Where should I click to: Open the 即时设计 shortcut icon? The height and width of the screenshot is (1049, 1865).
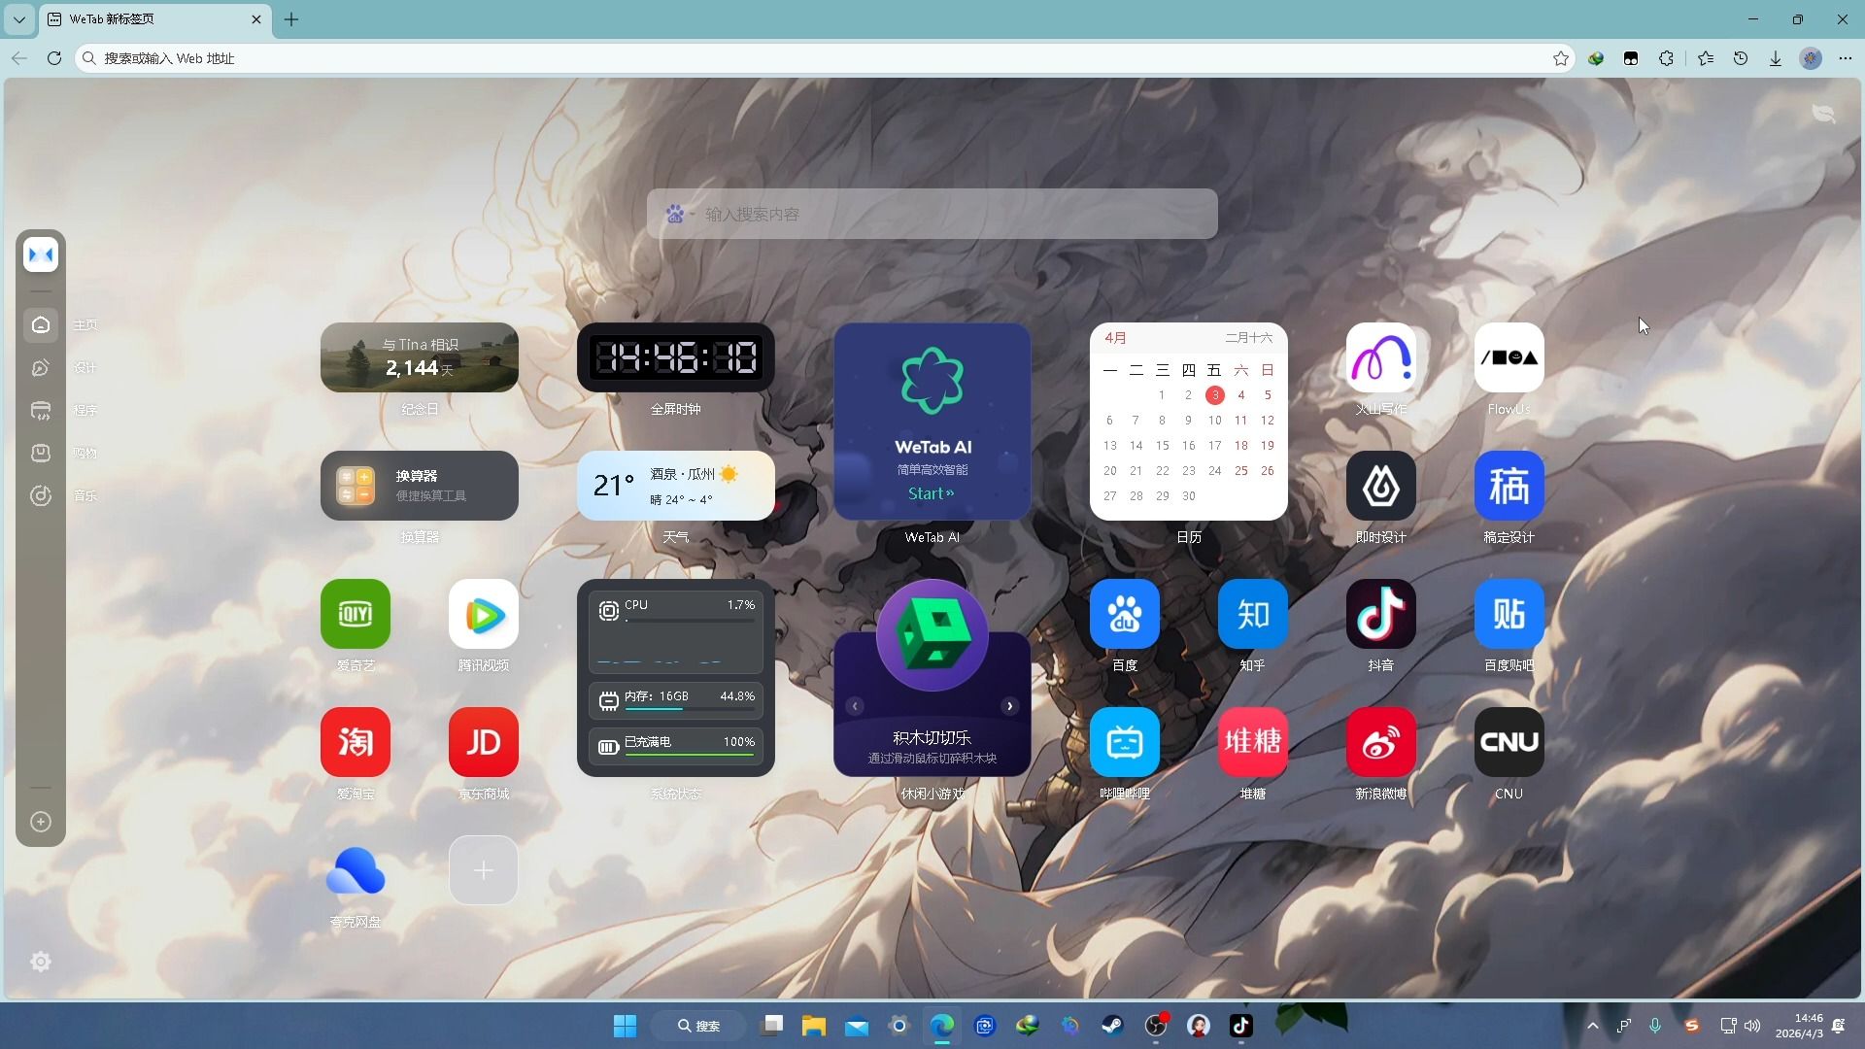[x=1381, y=486]
